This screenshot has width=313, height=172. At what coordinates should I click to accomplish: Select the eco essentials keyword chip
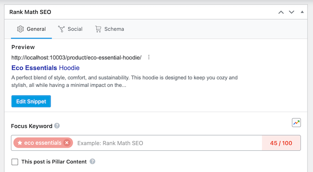point(43,143)
